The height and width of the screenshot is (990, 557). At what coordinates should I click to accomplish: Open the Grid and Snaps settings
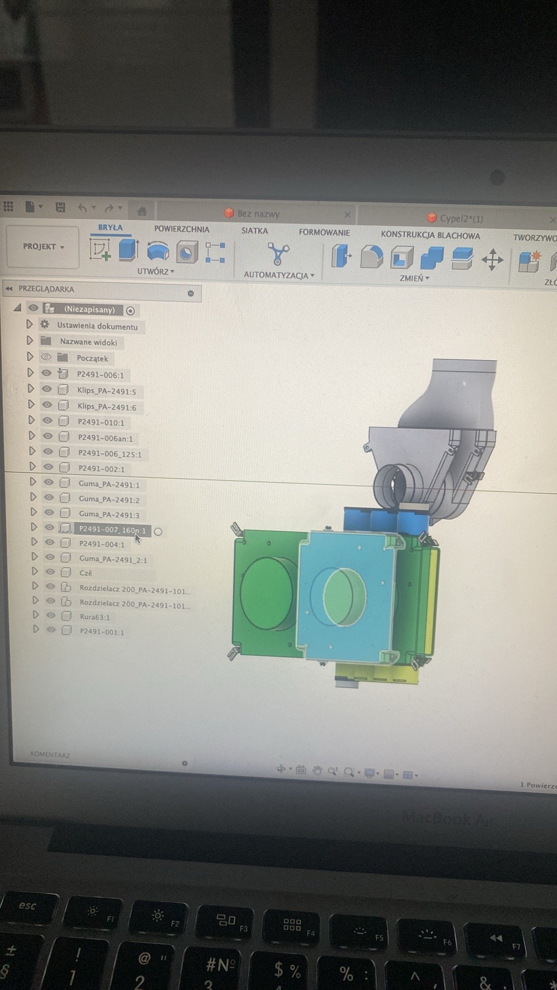tap(389, 774)
